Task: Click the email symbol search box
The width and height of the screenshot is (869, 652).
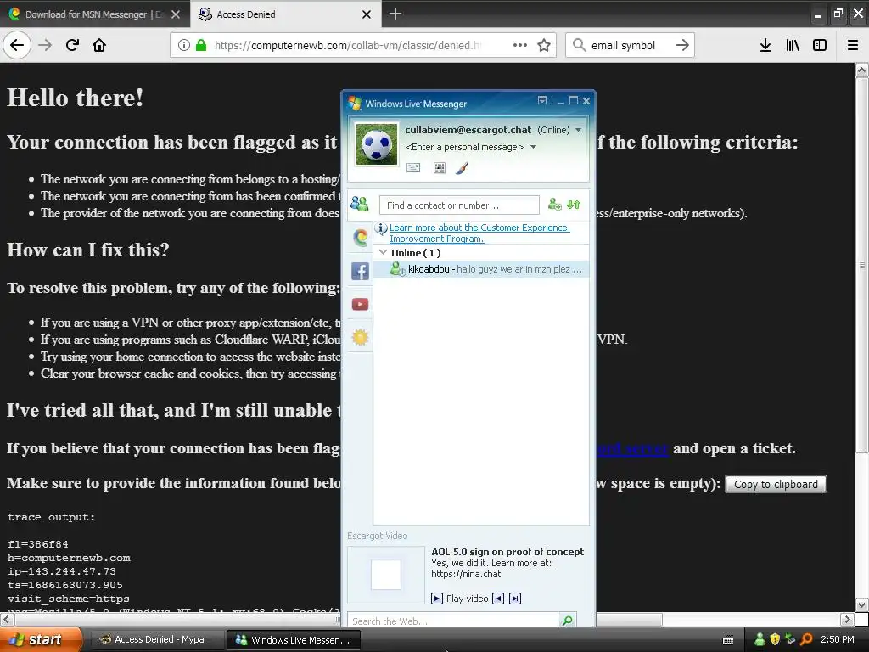Action: coord(623,46)
